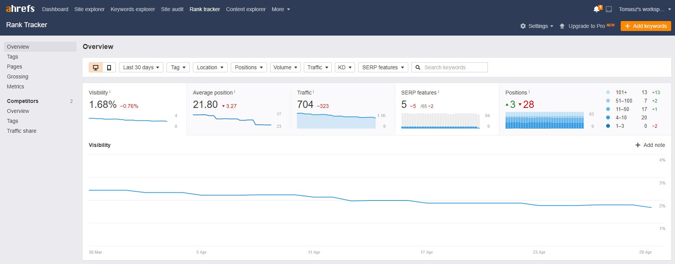Click the Settings gear icon
Viewport: 675px width, 264px height.
click(523, 26)
